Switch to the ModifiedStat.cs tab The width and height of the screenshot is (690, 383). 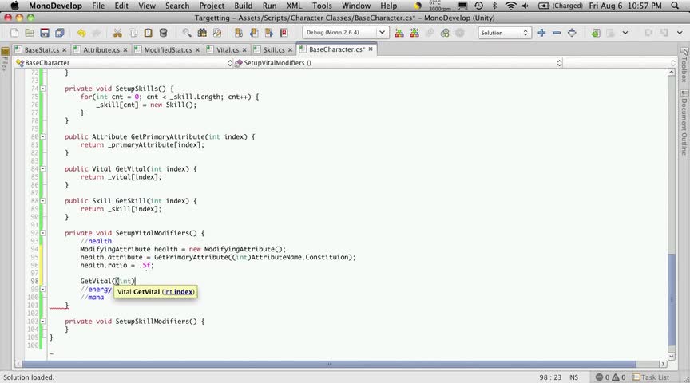coord(167,49)
